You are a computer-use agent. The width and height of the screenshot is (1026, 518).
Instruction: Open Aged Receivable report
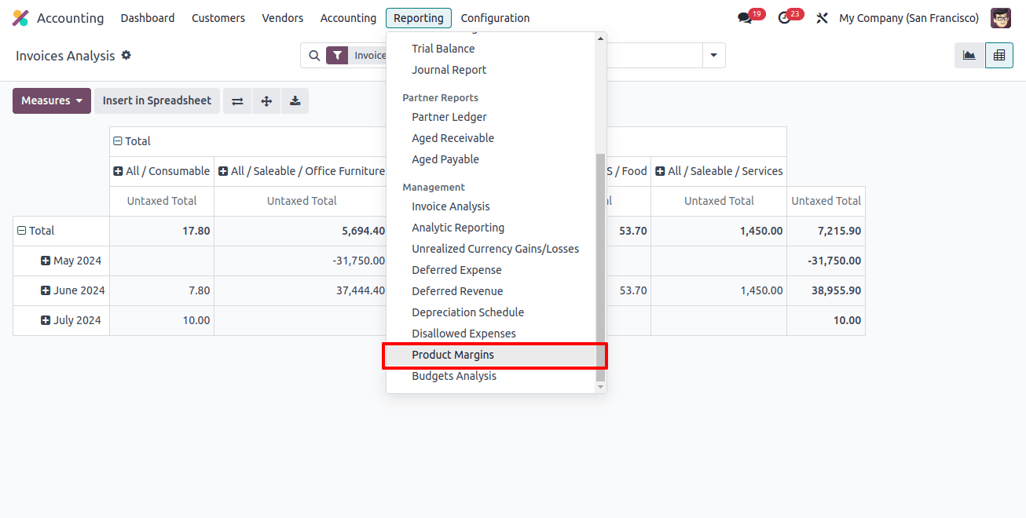point(491,138)
